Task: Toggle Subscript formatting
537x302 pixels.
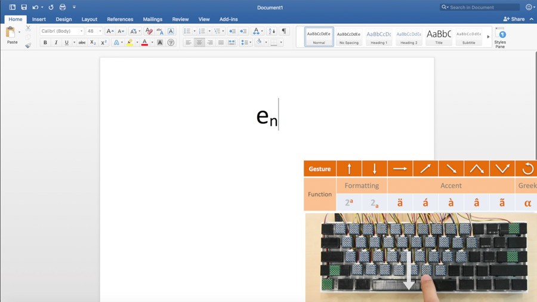Action: 92,42
